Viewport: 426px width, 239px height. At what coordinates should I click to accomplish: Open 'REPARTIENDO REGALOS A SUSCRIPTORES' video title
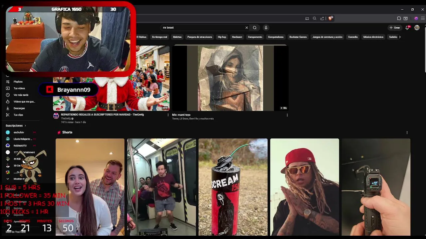pyautogui.click(x=102, y=115)
